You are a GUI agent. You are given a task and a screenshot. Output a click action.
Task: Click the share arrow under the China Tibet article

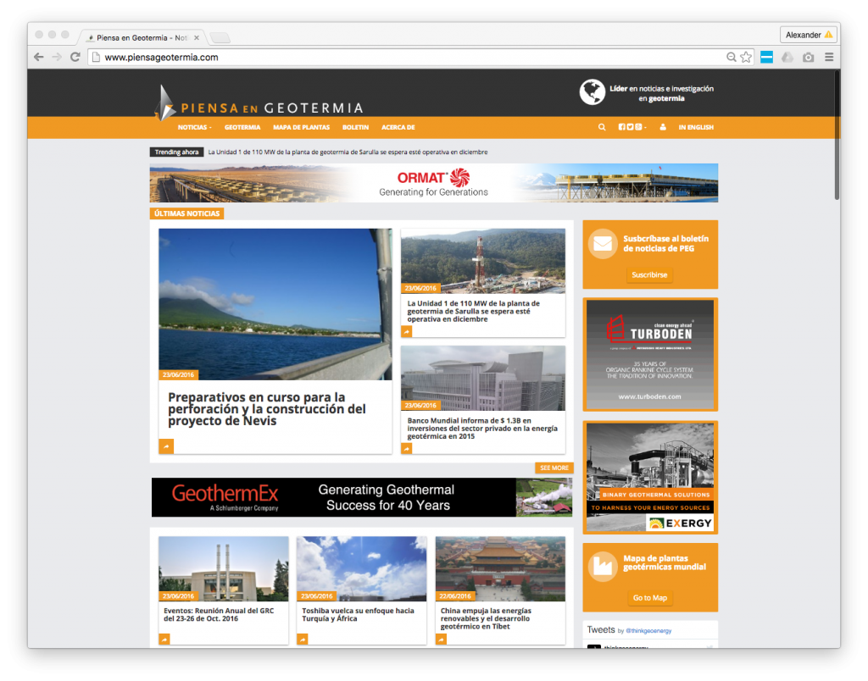click(441, 639)
